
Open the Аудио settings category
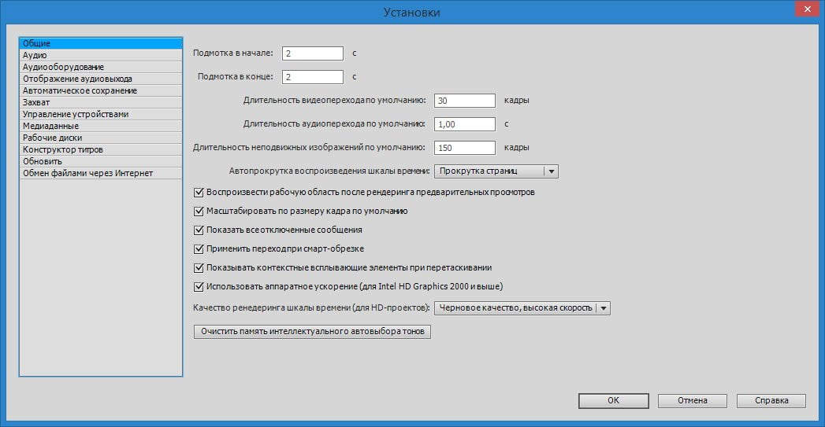[x=101, y=55]
